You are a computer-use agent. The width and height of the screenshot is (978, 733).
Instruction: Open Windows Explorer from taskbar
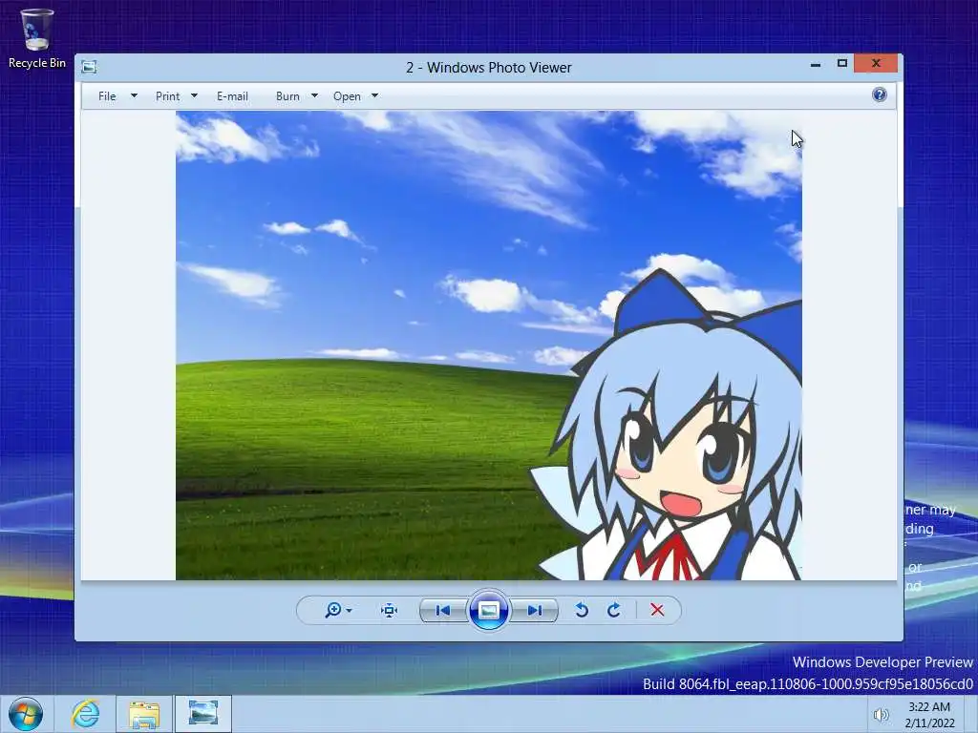click(x=144, y=714)
